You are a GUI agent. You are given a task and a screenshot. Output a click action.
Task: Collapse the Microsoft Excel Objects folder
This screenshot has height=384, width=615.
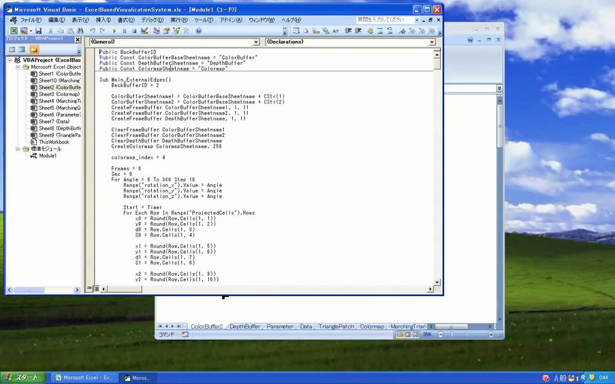point(18,67)
